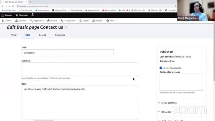Open the first Modules bookmark
Screen dimensions: 215x121
click(139, 10)
